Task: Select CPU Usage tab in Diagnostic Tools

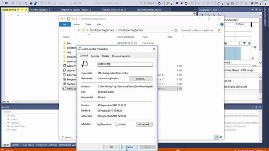Action: tap(247, 70)
